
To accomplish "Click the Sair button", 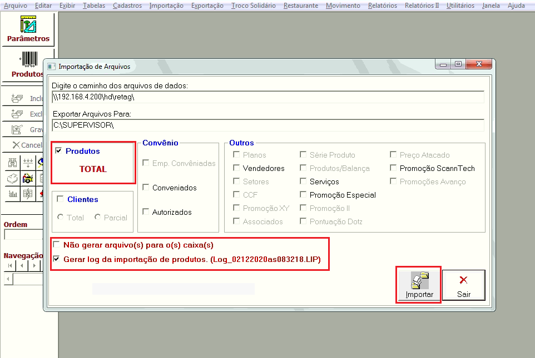I will coord(463,285).
